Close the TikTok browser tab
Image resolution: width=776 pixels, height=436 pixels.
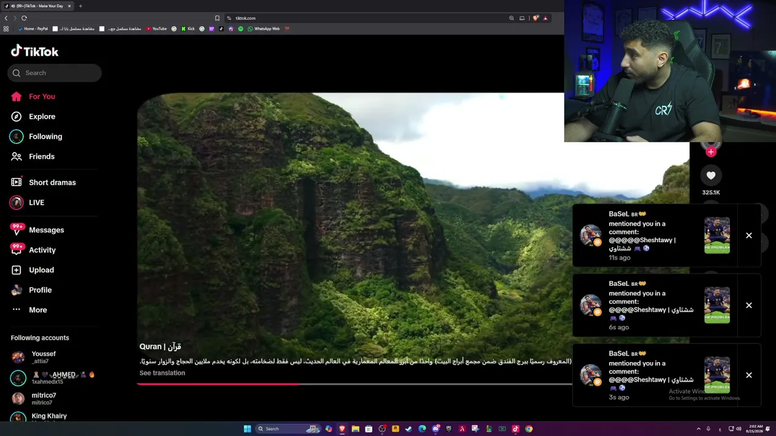(69, 6)
